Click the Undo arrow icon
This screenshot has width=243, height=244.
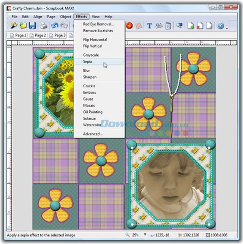coord(54,26)
